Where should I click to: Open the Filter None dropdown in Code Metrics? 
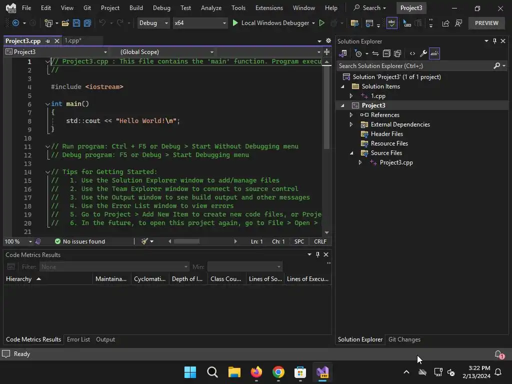pos(114,267)
